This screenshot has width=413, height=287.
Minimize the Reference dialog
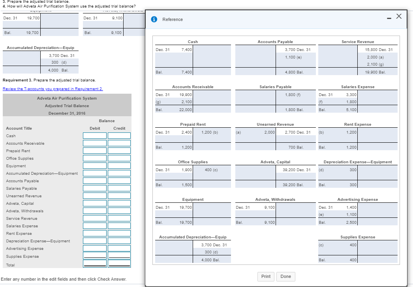coord(389,18)
